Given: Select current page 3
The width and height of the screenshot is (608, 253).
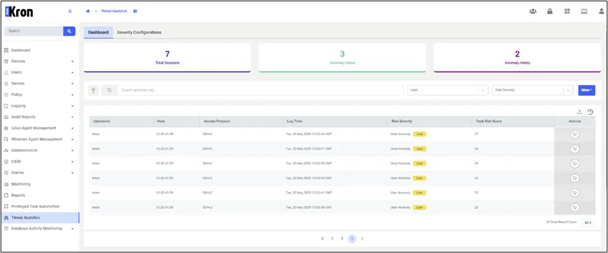Looking at the screenshot, I should (352, 239).
